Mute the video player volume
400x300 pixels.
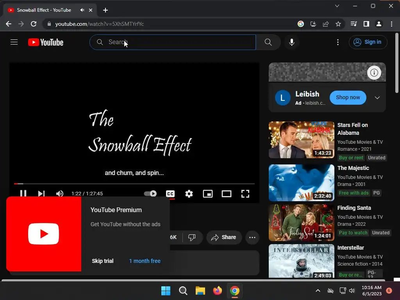click(60, 194)
